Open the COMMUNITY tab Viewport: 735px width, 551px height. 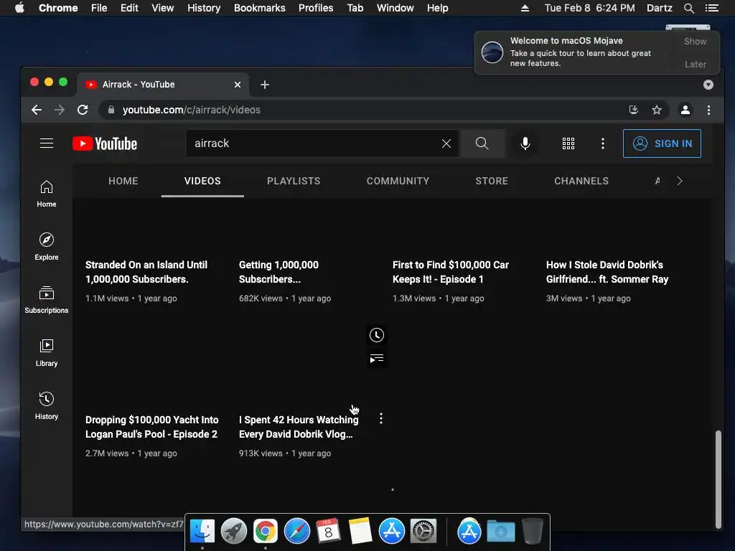[x=398, y=181]
